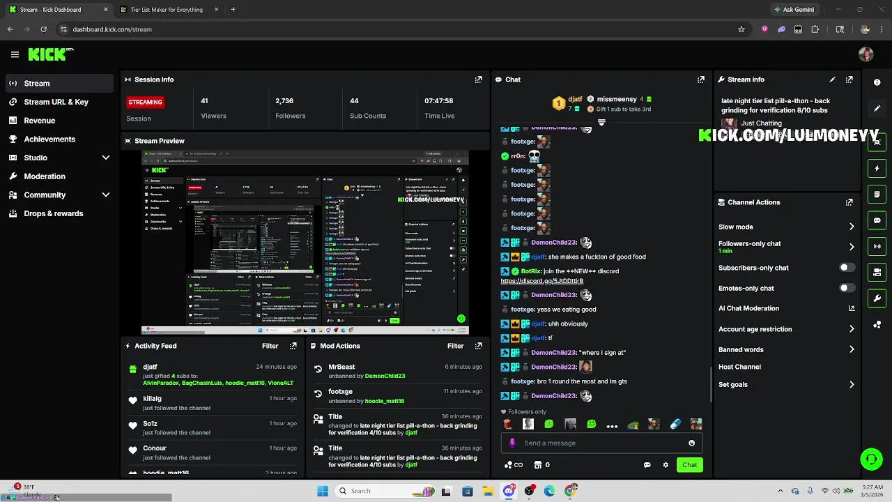892x502 pixels.
Task: Open Chrome from the taskbar
Action: click(x=571, y=491)
